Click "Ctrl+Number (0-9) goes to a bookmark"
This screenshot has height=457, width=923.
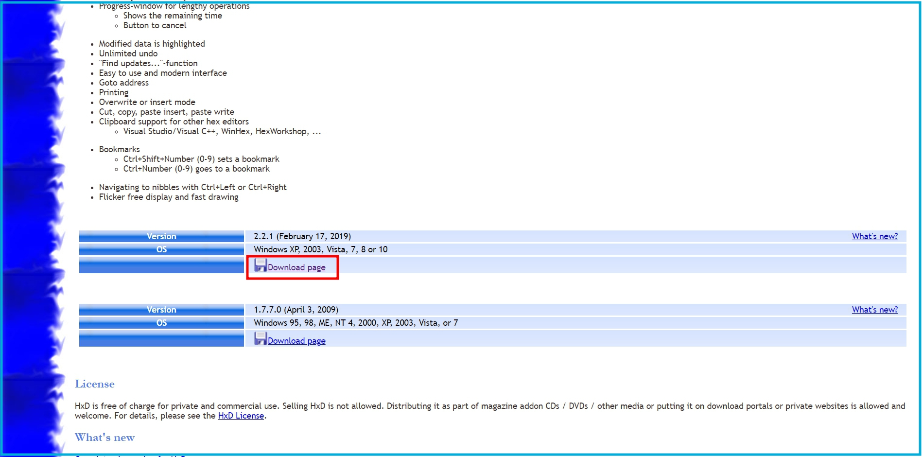tap(196, 169)
